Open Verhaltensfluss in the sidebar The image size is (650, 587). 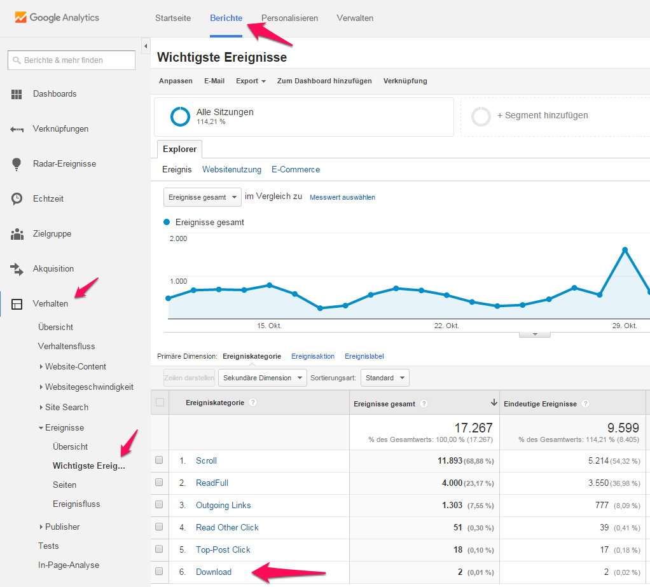(x=66, y=346)
